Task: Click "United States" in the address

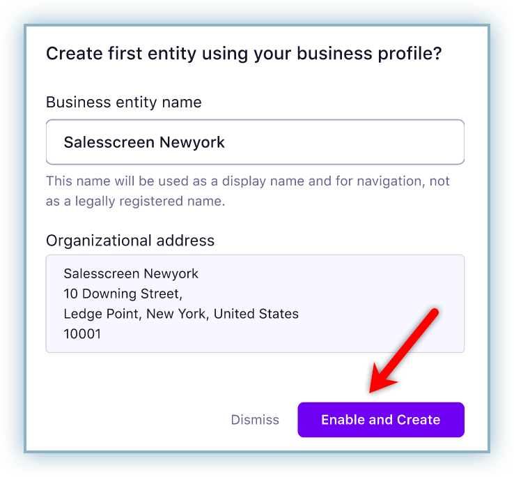Action: tap(256, 314)
